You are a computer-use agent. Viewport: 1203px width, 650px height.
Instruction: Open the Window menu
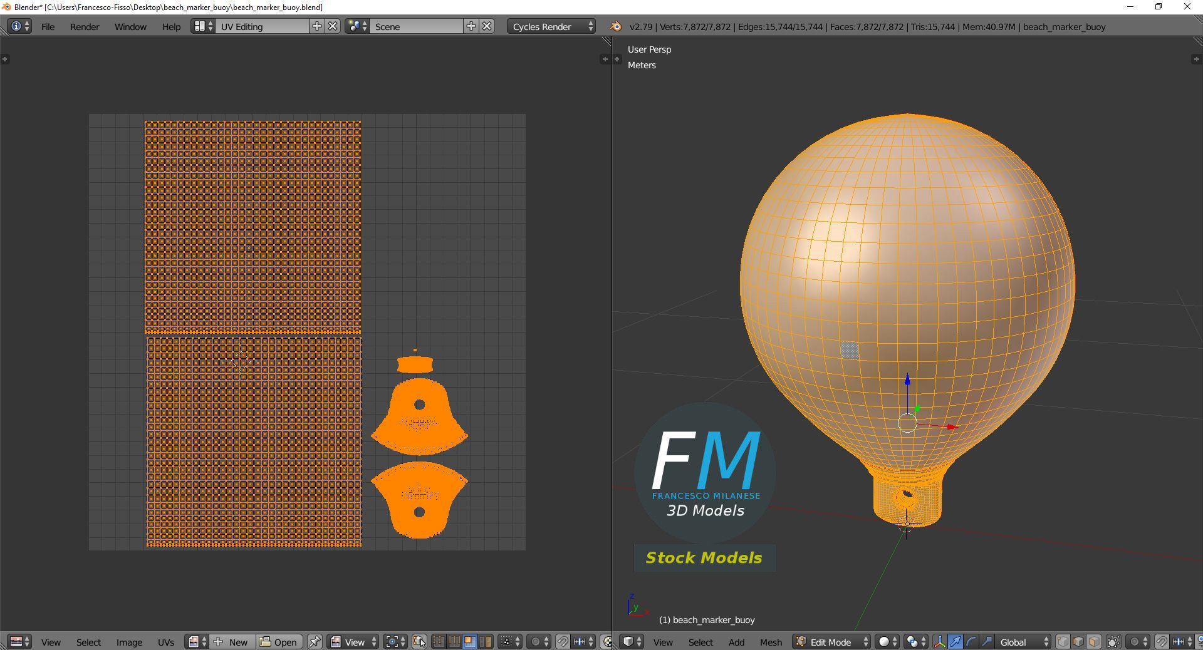130,26
